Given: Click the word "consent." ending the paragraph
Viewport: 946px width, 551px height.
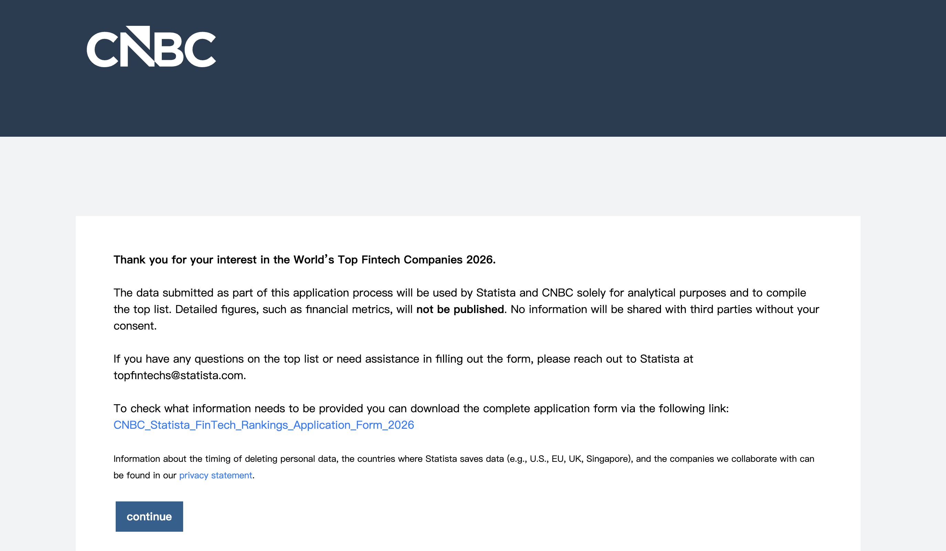Looking at the screenshot, I should click(x=135, y=326).
